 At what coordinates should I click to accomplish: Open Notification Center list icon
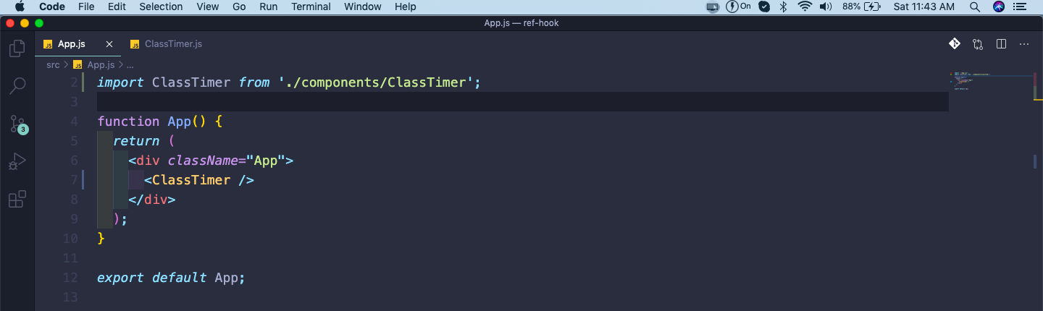1021,7
